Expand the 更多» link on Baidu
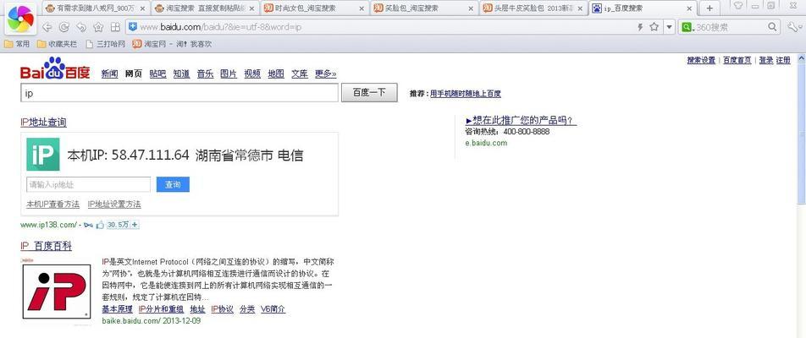 326,74
